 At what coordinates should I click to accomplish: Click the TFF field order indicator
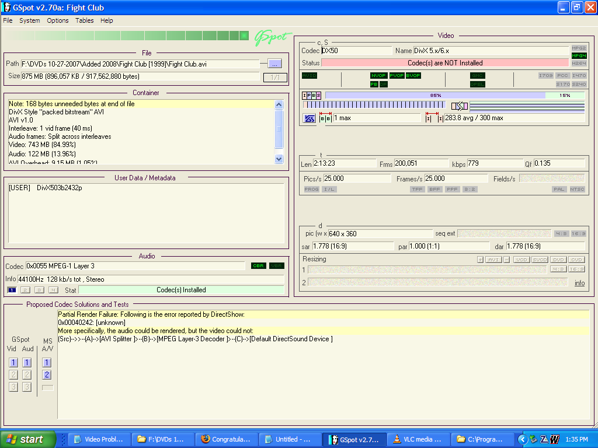(417, 190)
